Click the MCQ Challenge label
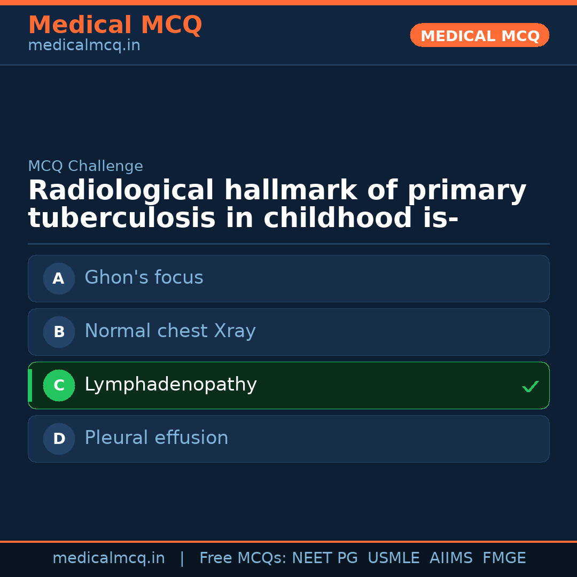The image size is (577, 577). point(85,166)
